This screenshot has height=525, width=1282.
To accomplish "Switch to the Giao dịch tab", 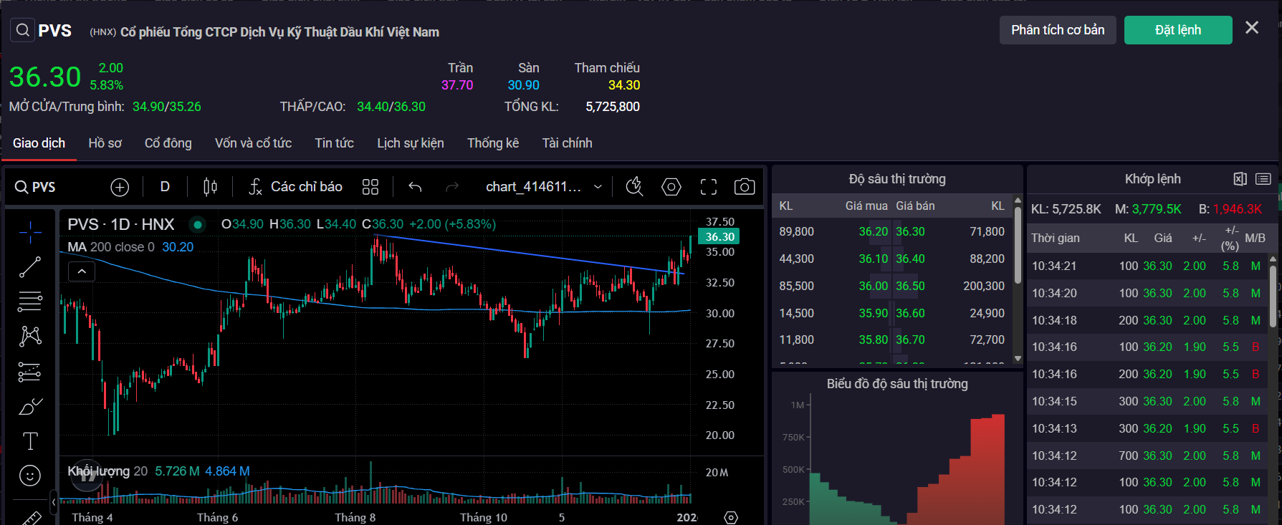I will click(x=39, y=143).
